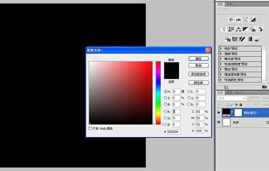The height and width of the screenshot is (171, 269).
Task: Switch to the 蒙版 panel tab
Action: 229,4
